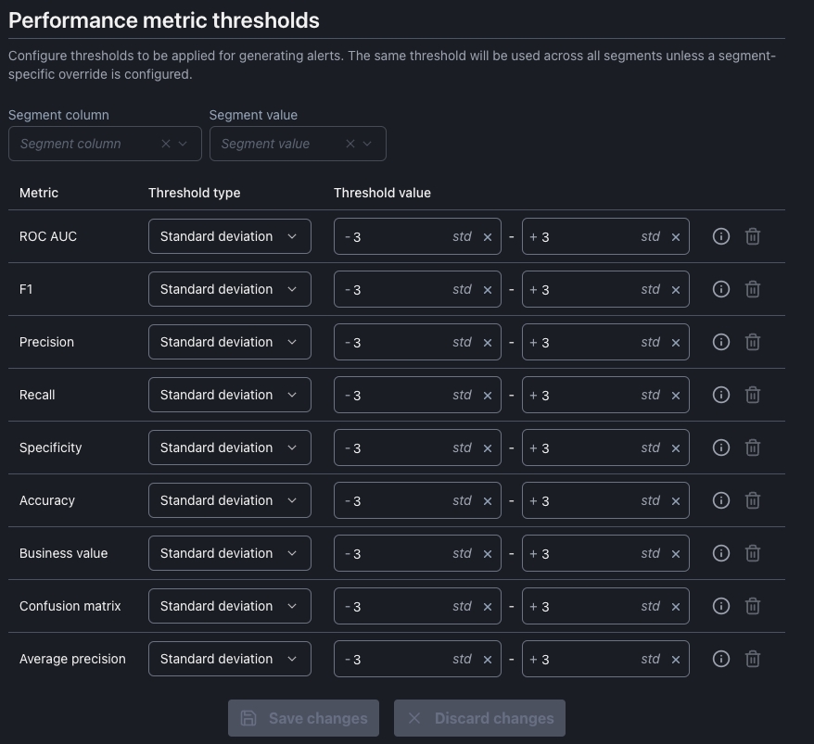Open Recall threshold type dropdown

(x=229, y=395)
